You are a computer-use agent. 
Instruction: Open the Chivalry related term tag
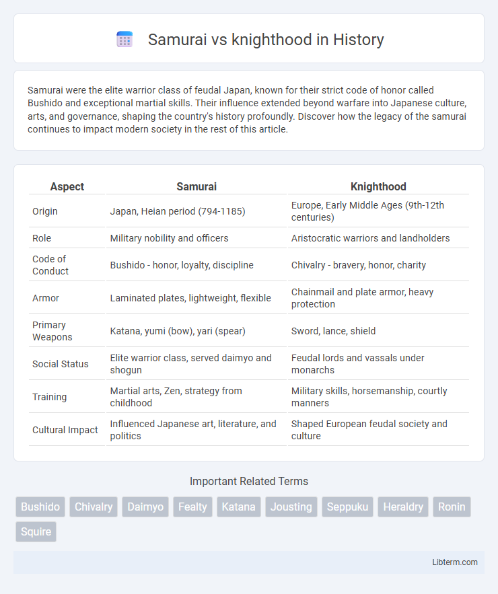(x=94, y=507)
